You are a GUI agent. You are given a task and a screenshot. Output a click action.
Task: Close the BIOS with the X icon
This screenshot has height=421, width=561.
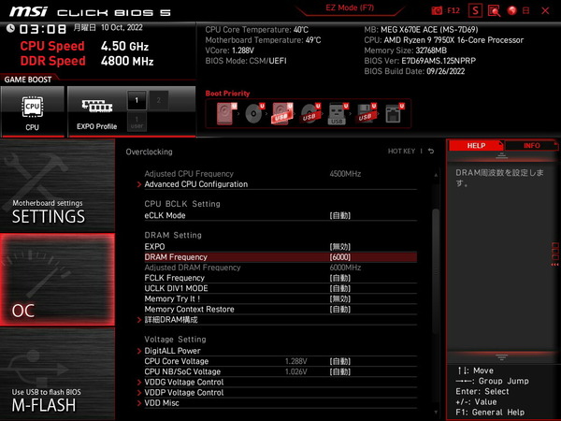click(x=545, y=10)
